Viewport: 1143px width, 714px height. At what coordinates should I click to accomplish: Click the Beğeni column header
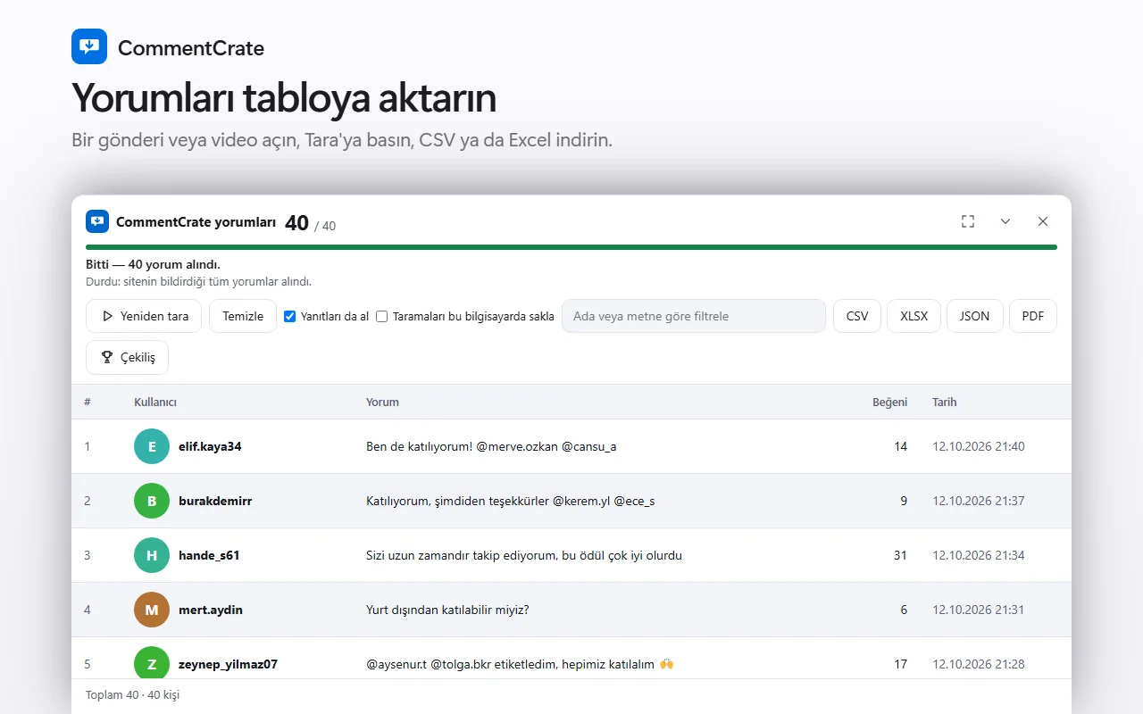[x=889, y=403]
